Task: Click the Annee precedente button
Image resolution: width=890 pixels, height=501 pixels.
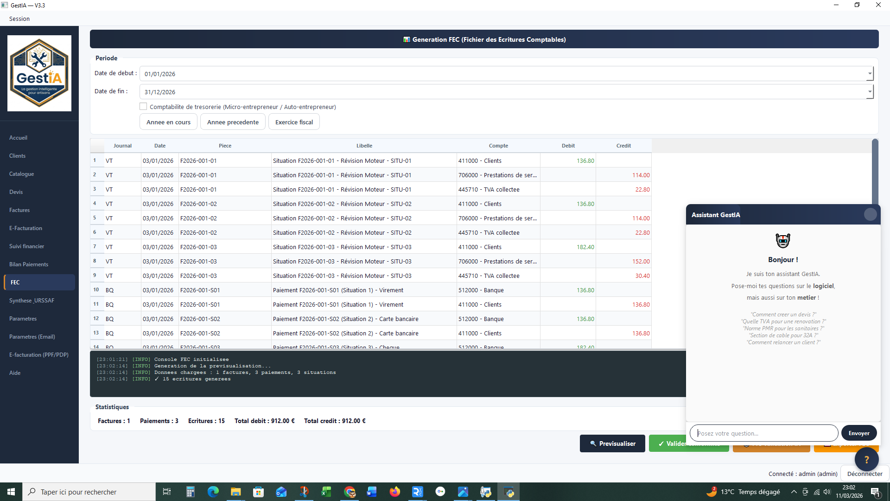Action: click(x=233, y=122)
